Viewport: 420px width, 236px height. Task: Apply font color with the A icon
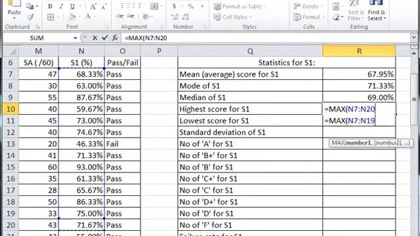tap(88, 17)
